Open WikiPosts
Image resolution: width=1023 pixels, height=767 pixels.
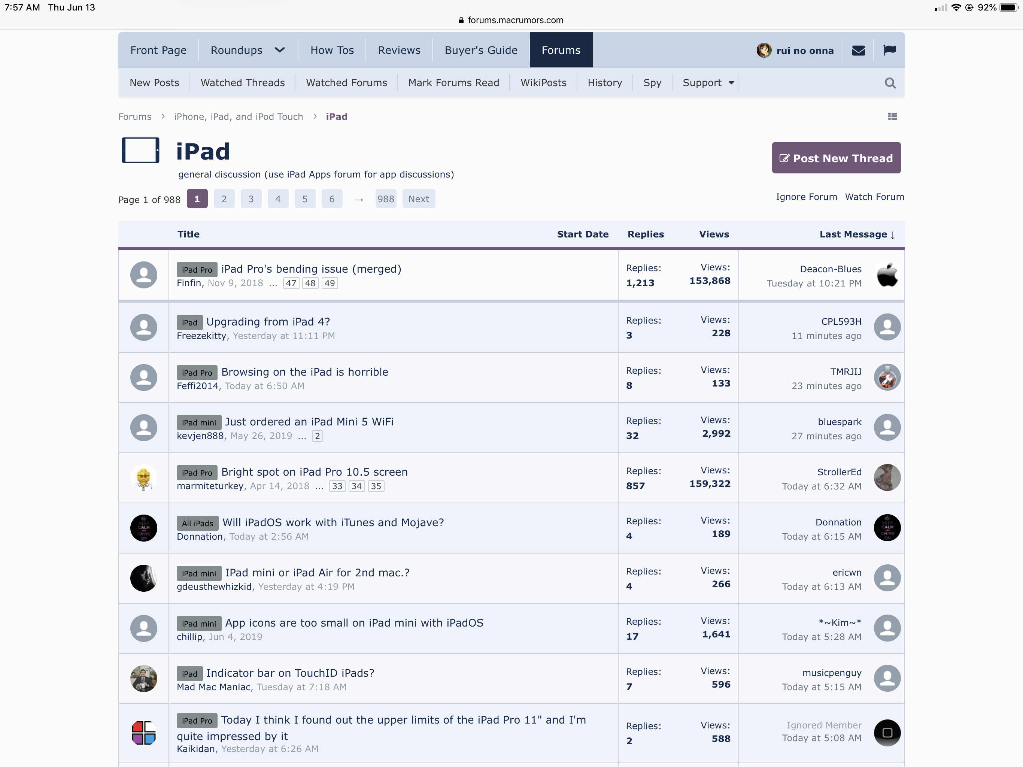(x=543, y=83)
